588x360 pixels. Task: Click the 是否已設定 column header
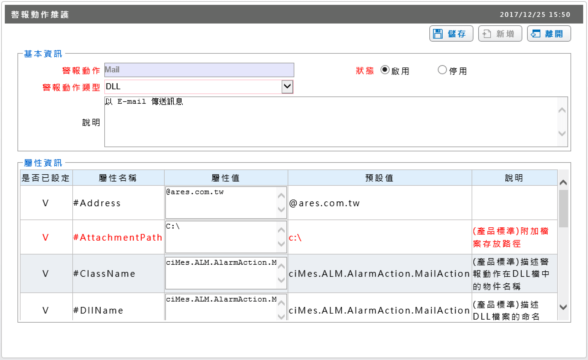pos(46,178)
